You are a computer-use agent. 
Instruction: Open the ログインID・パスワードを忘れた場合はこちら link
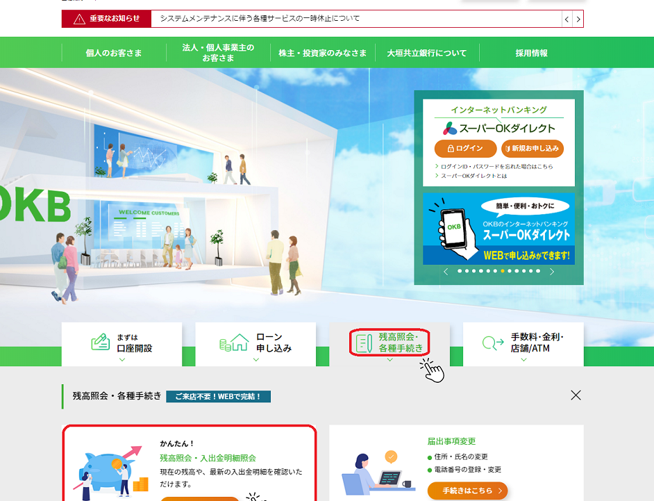tap(496, 167)
